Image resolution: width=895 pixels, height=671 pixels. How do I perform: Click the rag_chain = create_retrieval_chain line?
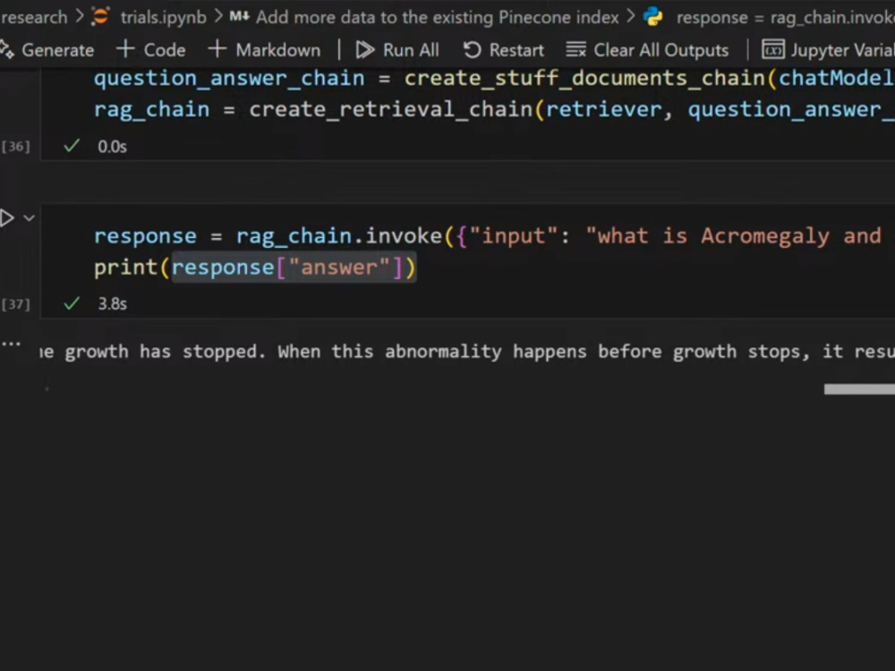pos(494,109)
